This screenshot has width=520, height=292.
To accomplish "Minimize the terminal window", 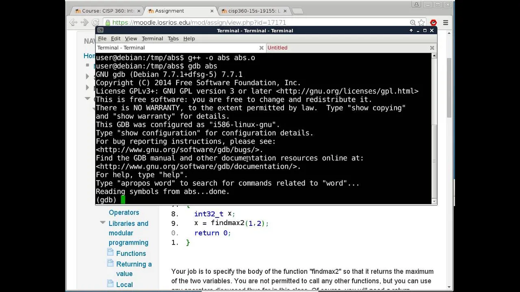I will pyautogui.click(x=418, y=30).
